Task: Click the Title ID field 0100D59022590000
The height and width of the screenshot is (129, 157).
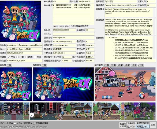Action: 64,30
